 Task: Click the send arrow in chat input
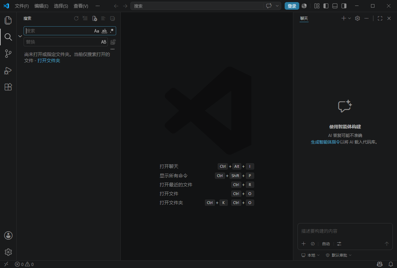(387, 244)
